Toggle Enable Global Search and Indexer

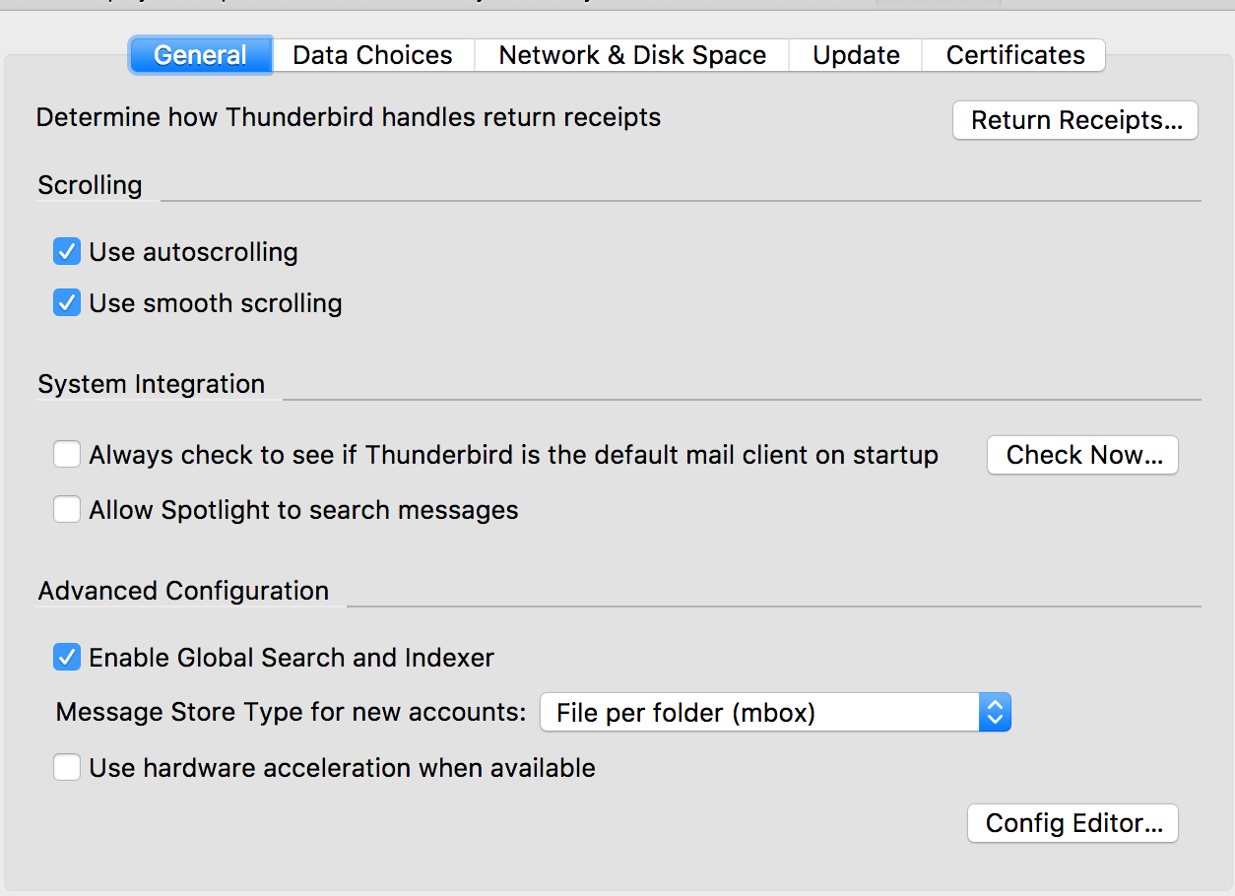click(67, 658)
